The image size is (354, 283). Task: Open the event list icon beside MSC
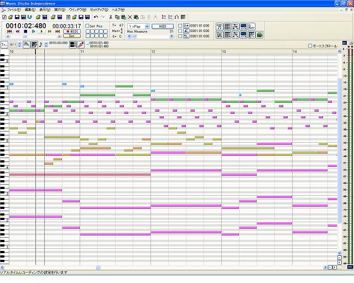point(252,35)
